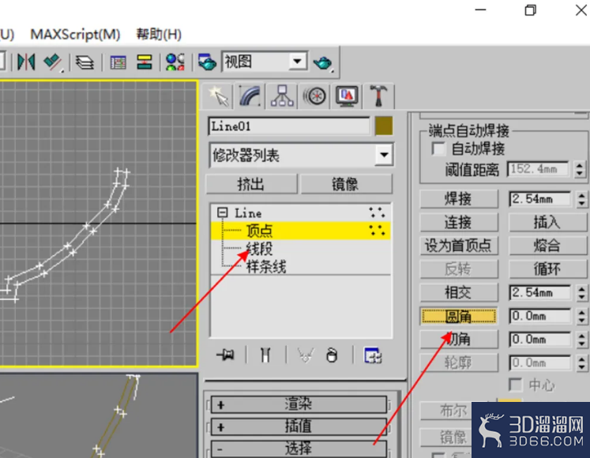Image resolution: width=590 pixels, height=458 pixels.
Task: Click the 圆角 fillet button
Action: (x=459, y=316)
